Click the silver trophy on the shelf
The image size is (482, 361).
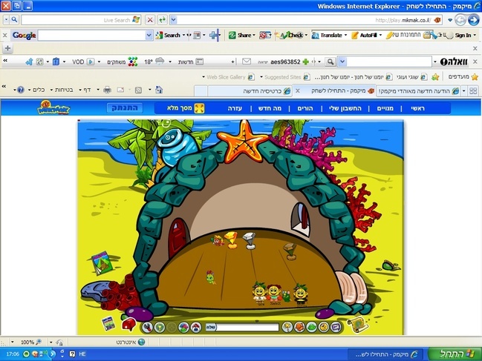pyautogui.click(x=250, y=241)
